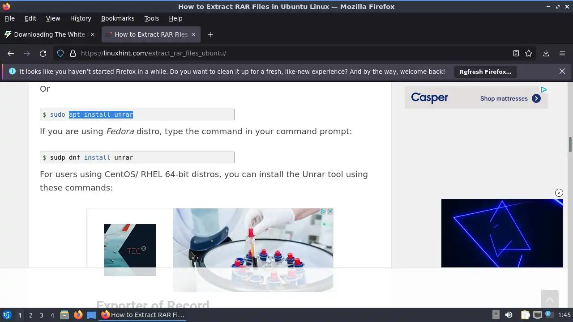
Task: Click the clock showing 1:45
Action: [564, 315]
